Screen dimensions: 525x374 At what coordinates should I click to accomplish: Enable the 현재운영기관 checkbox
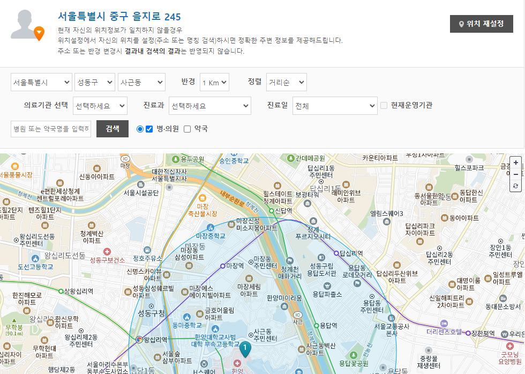pyautogui.click(x=384, y=106)
